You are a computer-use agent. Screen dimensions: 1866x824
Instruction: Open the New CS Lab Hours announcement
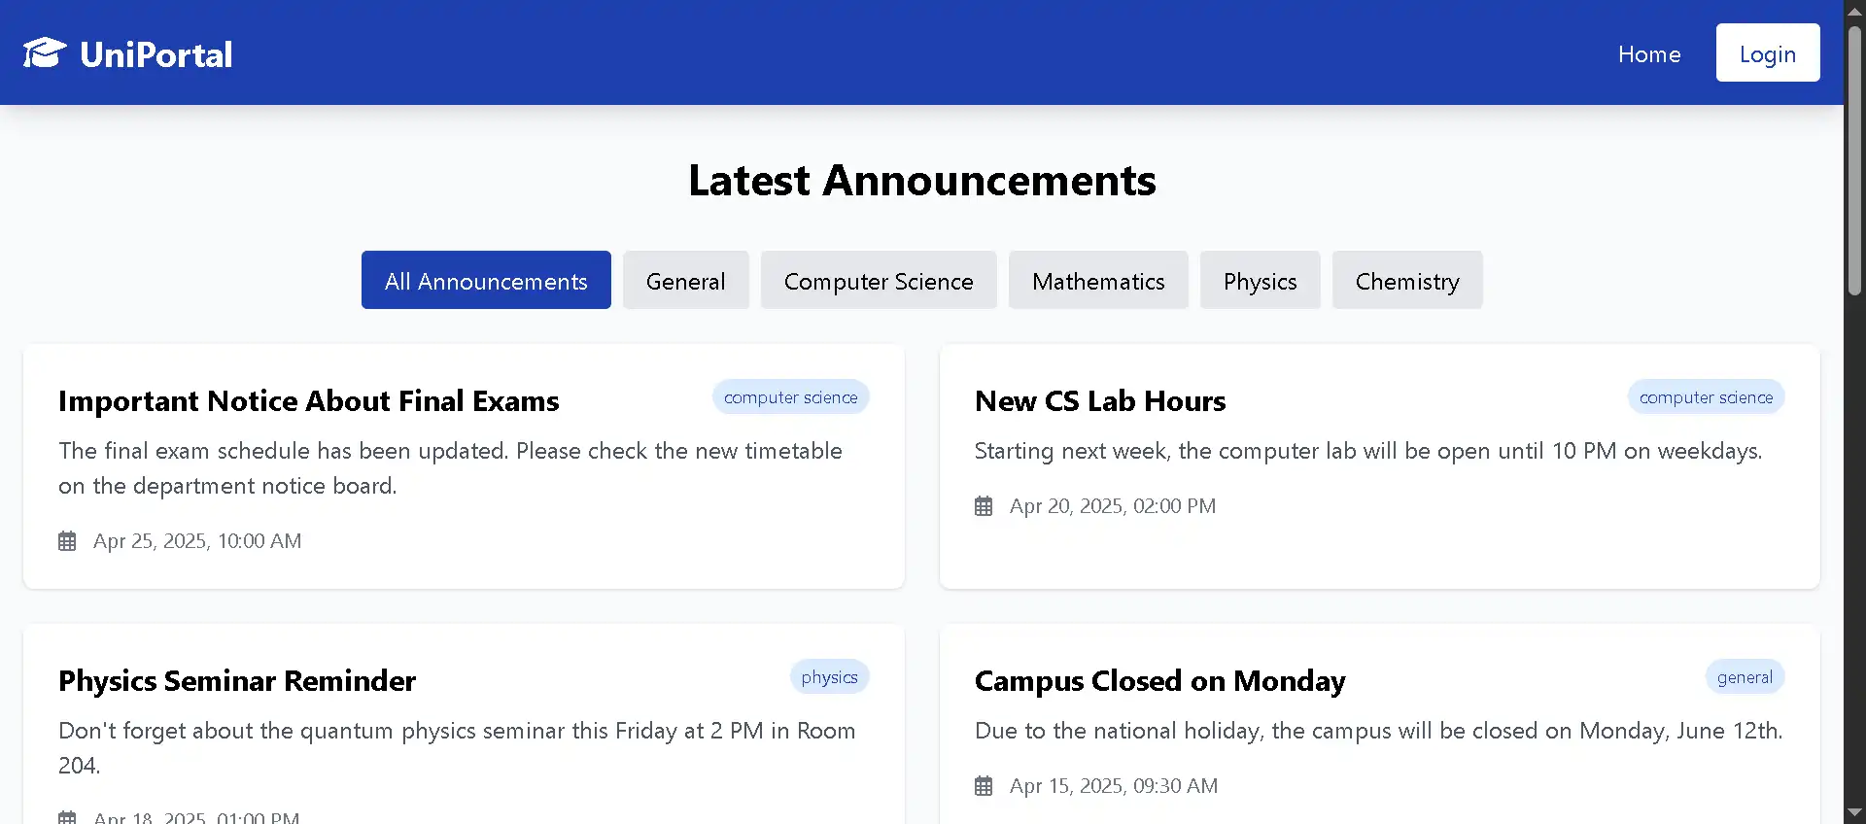click(x=1099, y=400)
